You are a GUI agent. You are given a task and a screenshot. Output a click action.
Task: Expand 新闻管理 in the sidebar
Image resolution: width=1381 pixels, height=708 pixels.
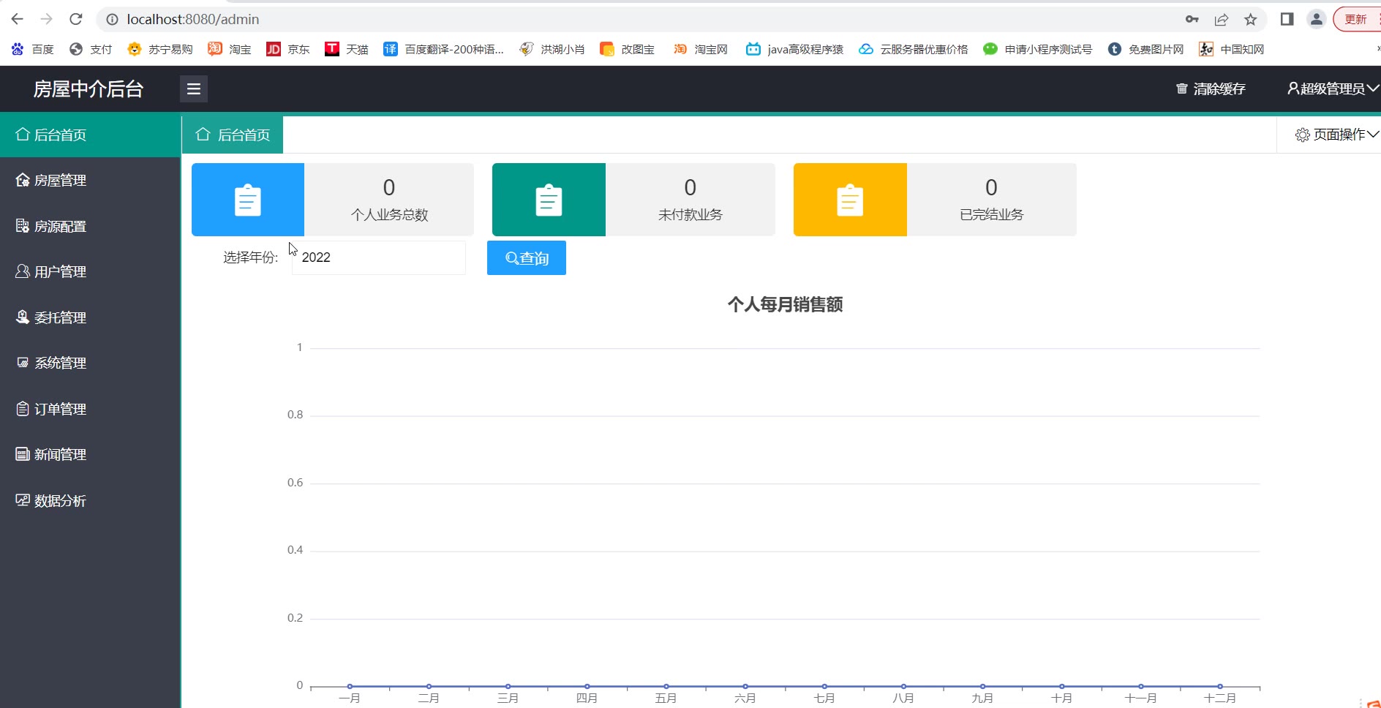(x=90, y=454)
